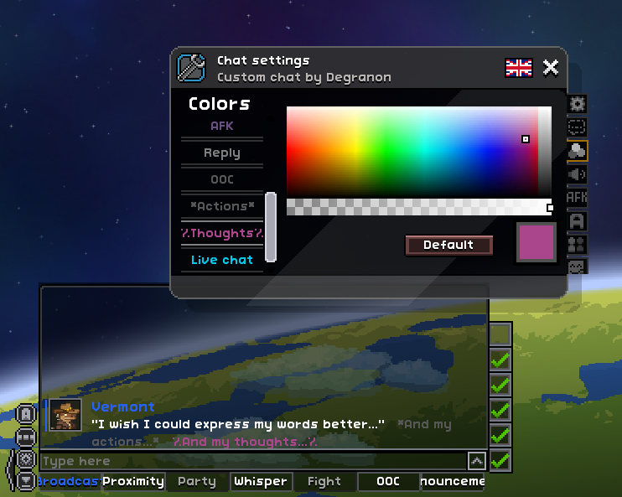622x497 pixels.
Task: Open chat settings via round gear button
Action: click(26, 459)
